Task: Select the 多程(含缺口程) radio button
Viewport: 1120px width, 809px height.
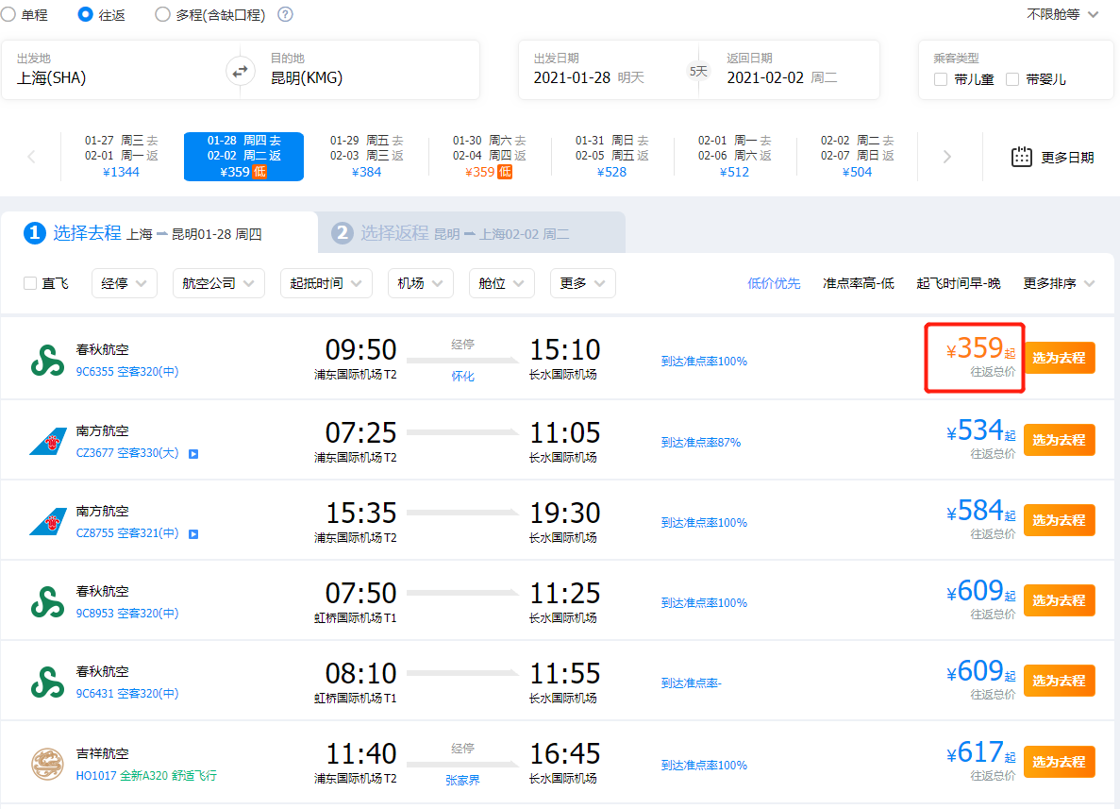Action: [162, 15]
